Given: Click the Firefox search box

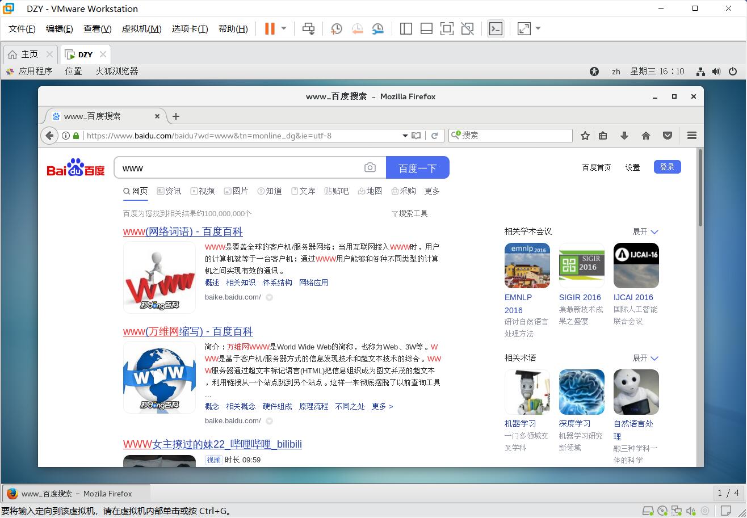Looking at the screenshot, I should [510, 136].
